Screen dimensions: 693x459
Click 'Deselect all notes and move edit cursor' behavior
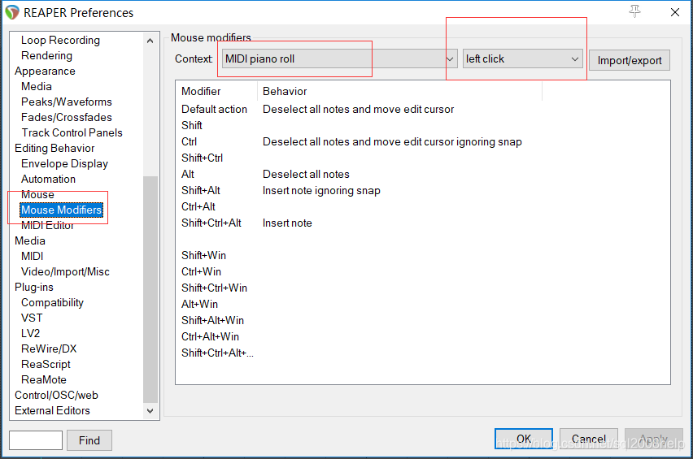click(x=358, y=110)
